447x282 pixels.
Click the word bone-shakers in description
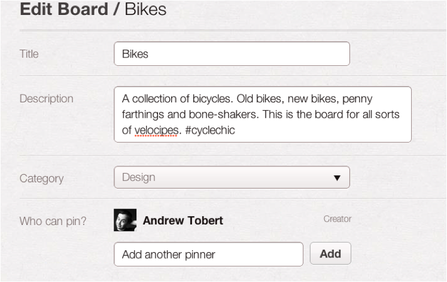224,114
